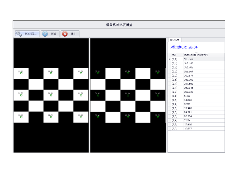Switch to the 测试结果 results tab
244x172 pixels.
tap(174, 40)
